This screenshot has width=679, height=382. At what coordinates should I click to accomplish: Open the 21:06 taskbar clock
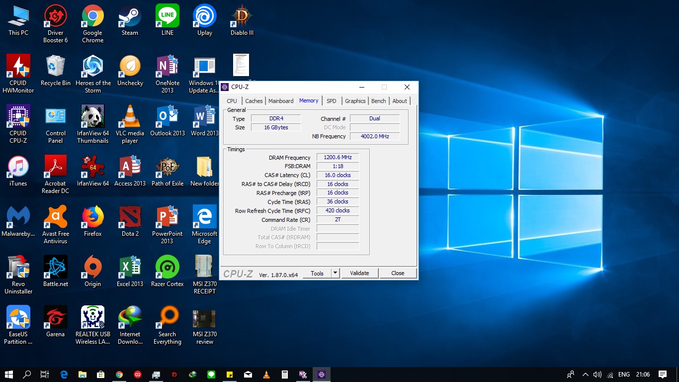[643, 375]
